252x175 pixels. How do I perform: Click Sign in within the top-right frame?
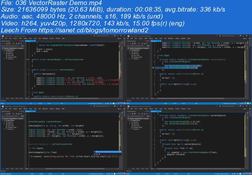click(x=245, y=38)
